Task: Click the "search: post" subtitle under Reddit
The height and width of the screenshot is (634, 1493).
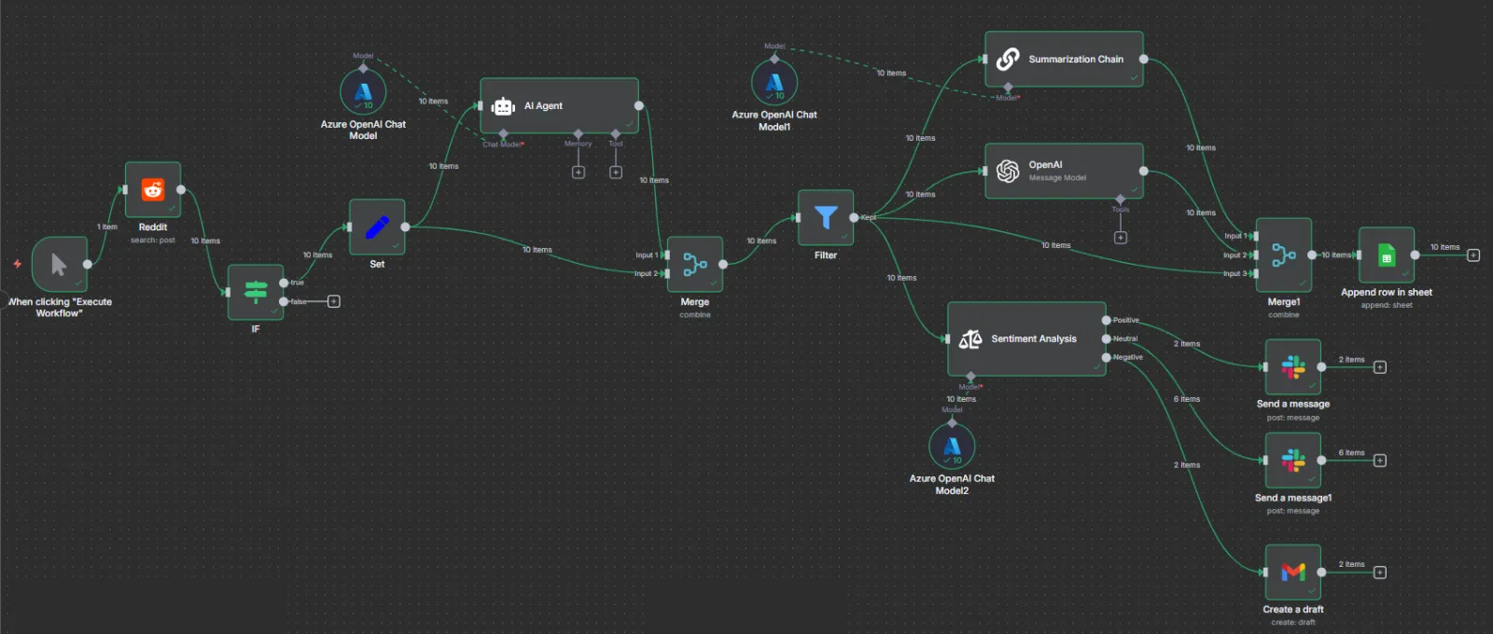Action: pos(153,241)
